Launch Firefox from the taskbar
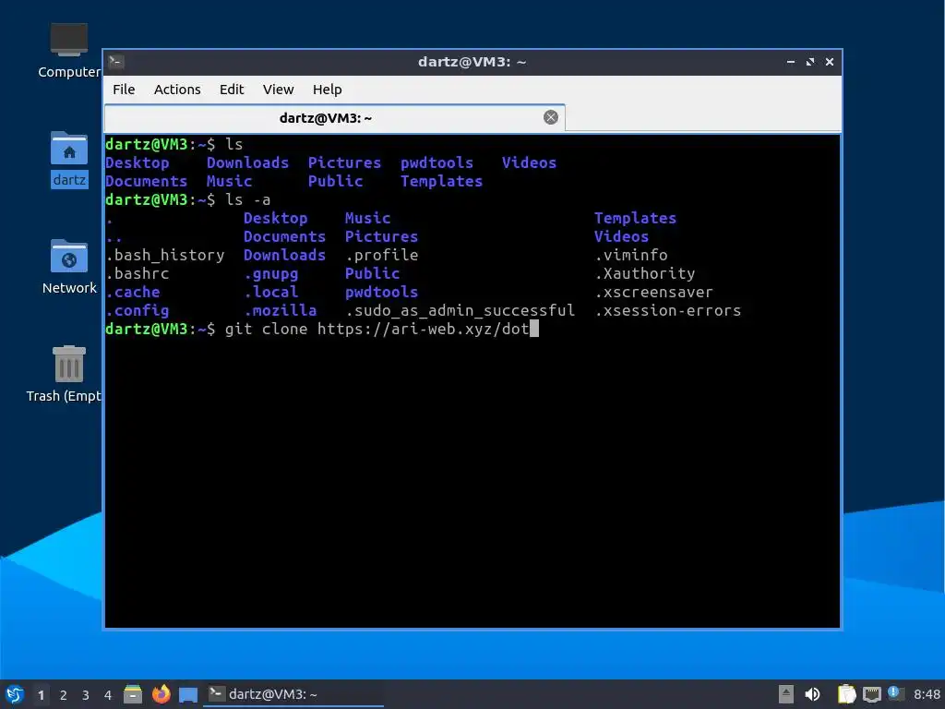This screenshot has height=709, width=945. (161, 694)
